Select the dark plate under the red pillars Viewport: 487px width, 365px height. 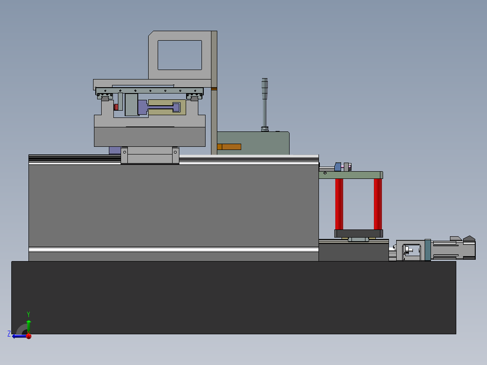coord(358,234)
